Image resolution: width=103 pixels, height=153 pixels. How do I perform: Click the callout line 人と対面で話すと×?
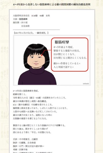tap(64, 67)
